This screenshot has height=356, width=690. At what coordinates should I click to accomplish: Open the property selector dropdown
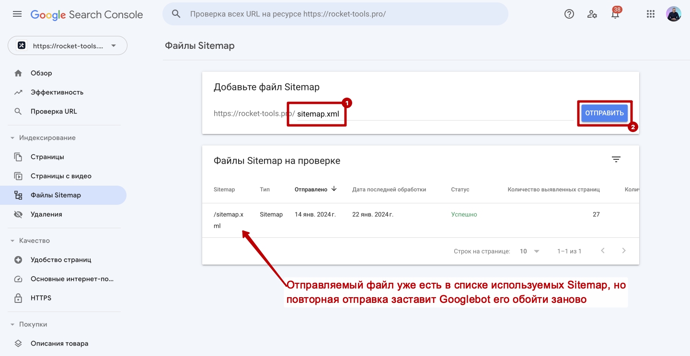[68, 46]
